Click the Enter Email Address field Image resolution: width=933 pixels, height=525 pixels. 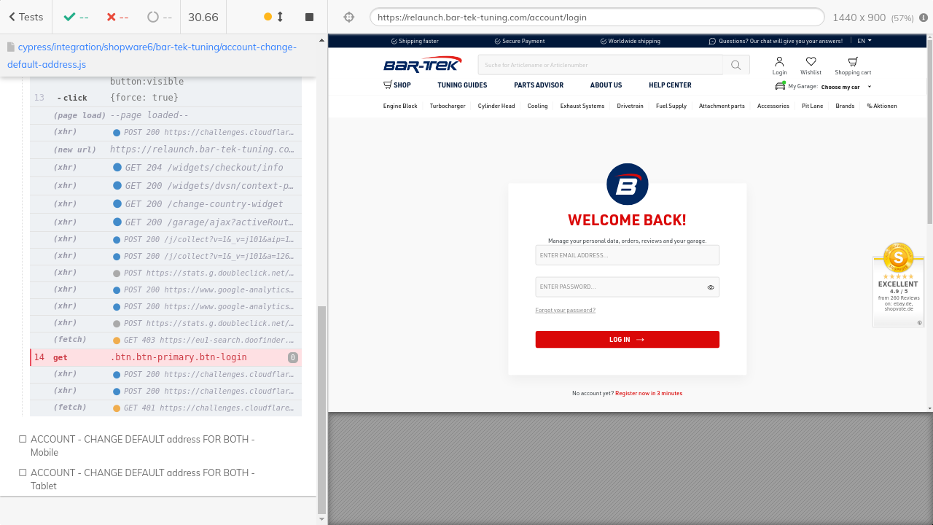(627, 255)
